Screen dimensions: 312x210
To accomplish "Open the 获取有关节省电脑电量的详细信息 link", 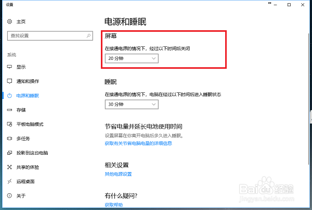I will tap(138, 143).
